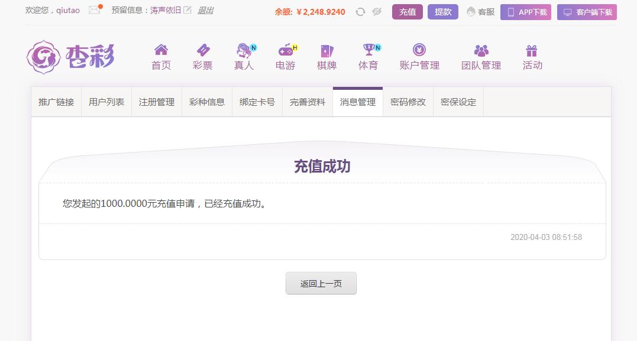The image size is (637, 341).
Task: Switch to the 绑定卡号 tab
Action: tap(257, 102)
